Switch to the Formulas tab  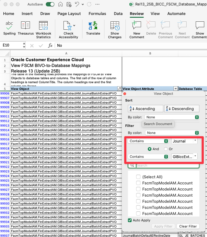tap(97, 14)
